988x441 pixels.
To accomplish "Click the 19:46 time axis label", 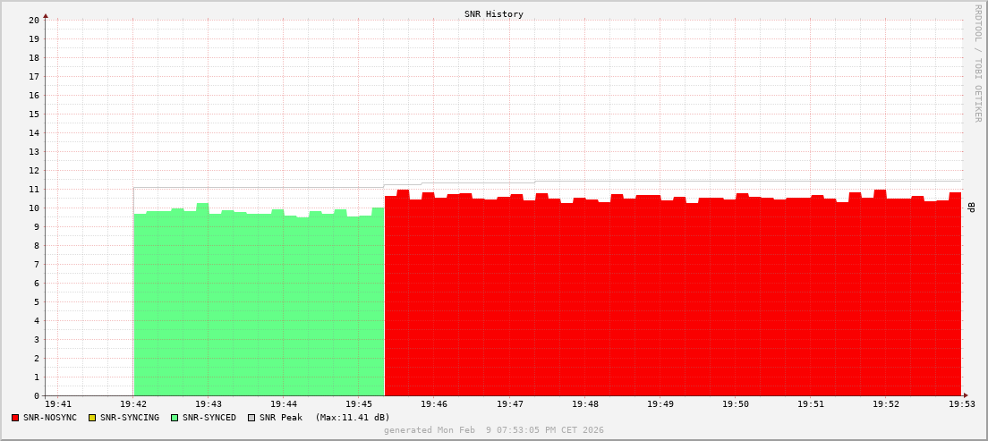I will click(434, 404).
